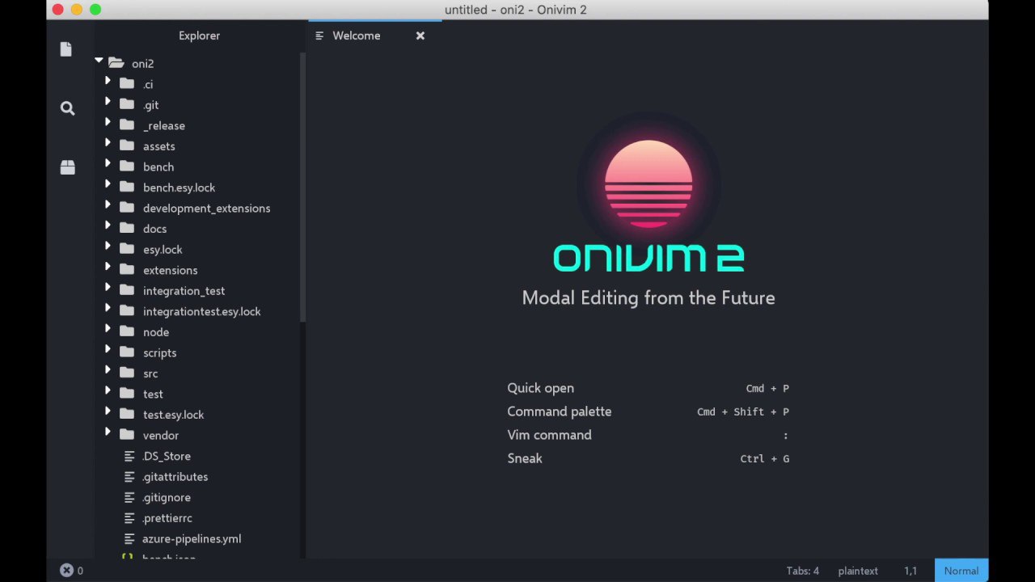Click the bench folder icon
The image size is (1035, 582).
pos(127,167)
